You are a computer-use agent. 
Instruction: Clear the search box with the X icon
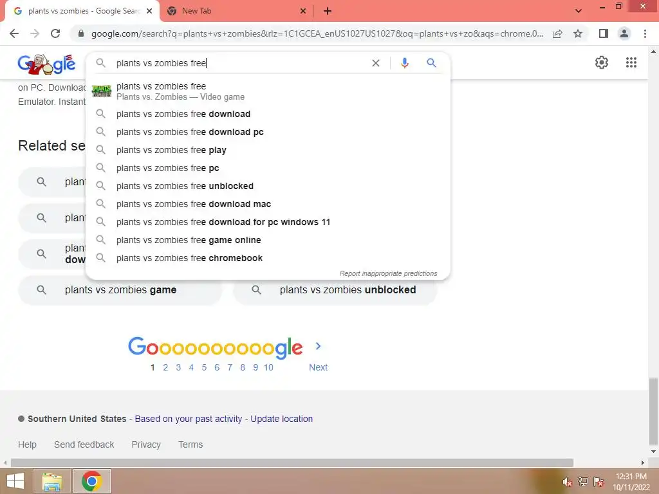point(376,63)
